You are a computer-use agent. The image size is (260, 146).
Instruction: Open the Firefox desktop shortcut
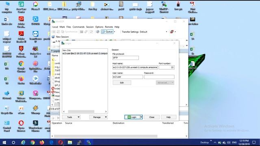[21, 80]
